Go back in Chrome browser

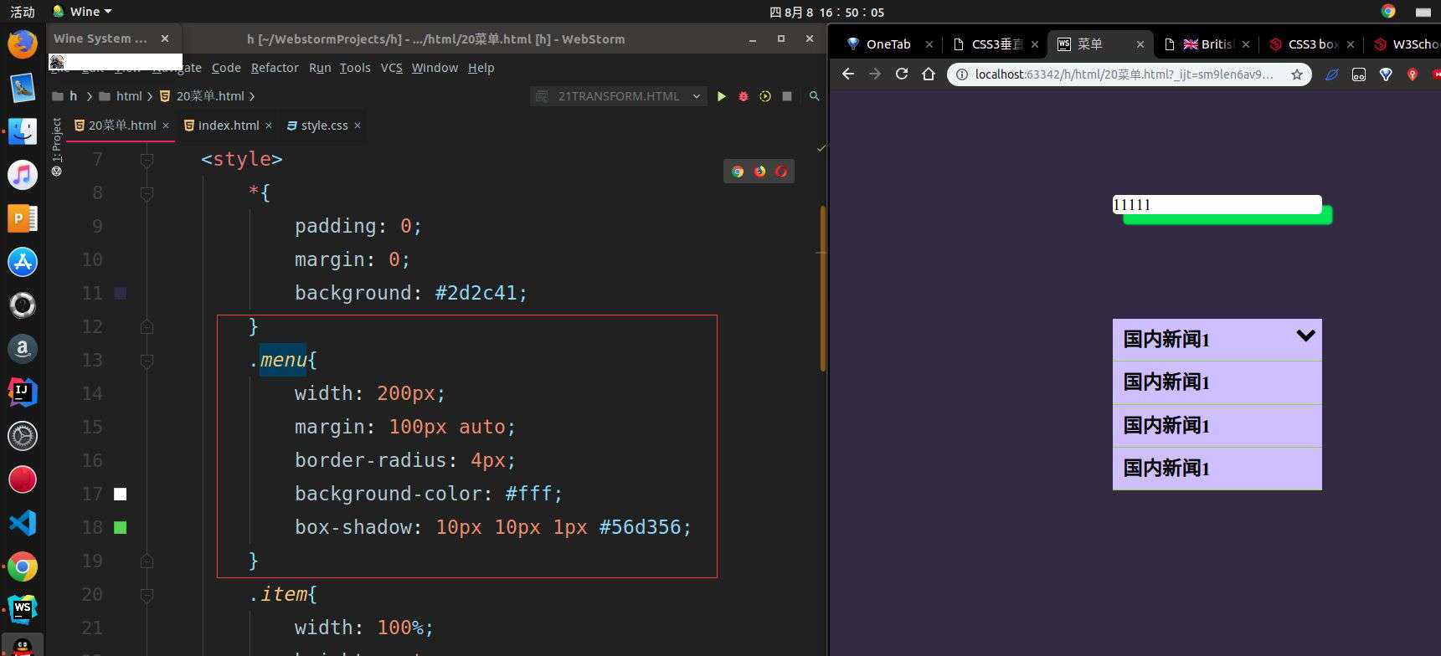pos(848,74)
